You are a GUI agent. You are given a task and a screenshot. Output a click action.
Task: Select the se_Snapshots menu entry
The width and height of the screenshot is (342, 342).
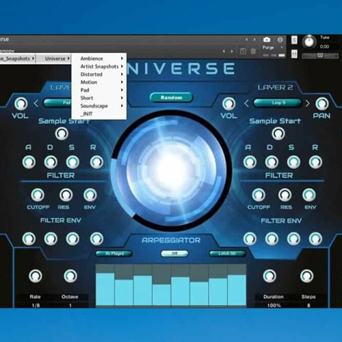coord(17,59)
